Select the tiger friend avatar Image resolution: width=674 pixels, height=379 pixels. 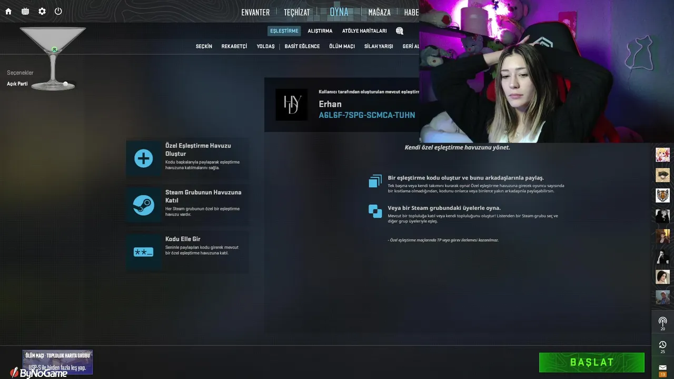662,195
